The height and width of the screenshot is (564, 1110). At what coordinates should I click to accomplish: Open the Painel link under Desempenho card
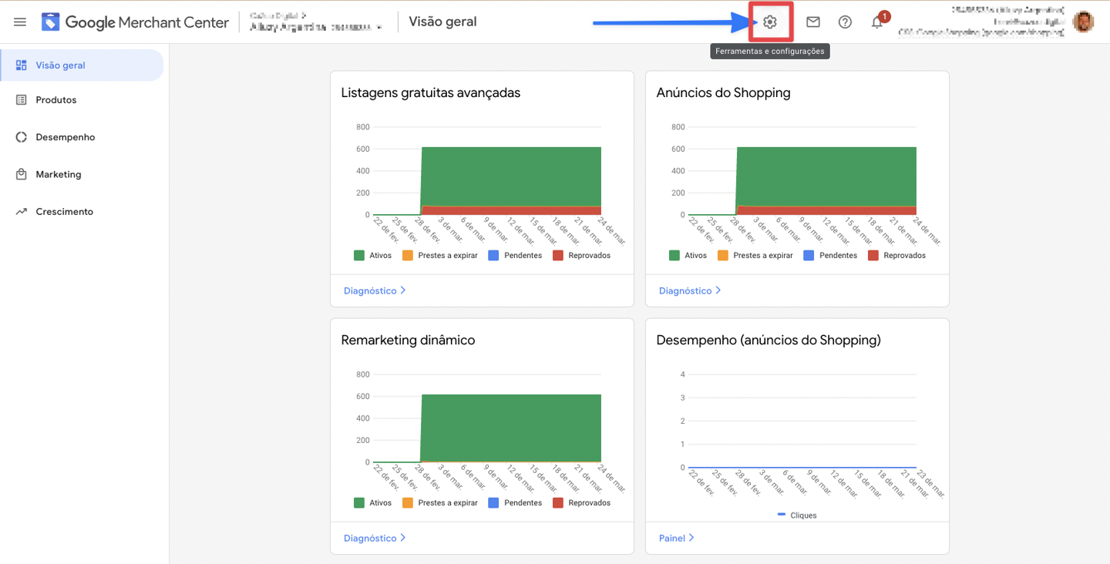(x=676, y=539)
